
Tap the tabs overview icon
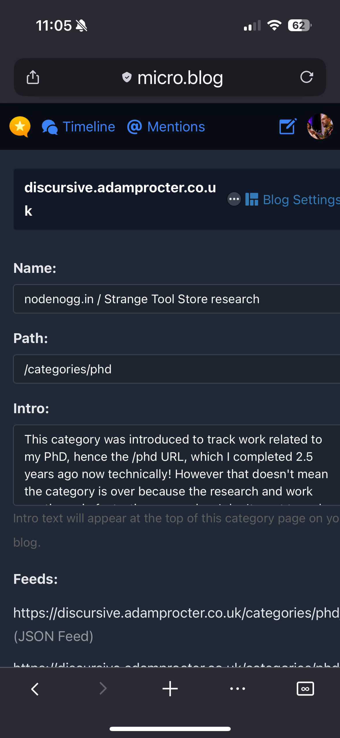[x=305, y=688]
